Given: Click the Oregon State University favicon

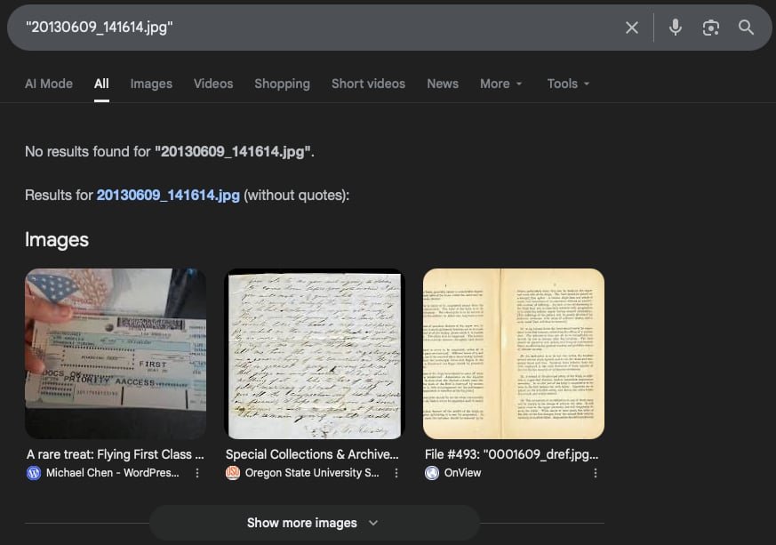Looking at the screenshot, I should coord(233,473).
